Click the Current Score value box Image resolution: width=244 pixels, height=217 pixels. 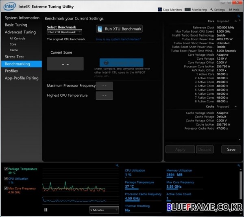click(65, 64)
